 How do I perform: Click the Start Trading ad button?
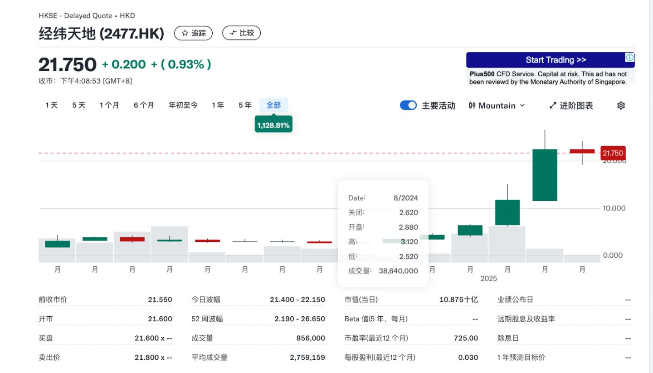(550, 60)
